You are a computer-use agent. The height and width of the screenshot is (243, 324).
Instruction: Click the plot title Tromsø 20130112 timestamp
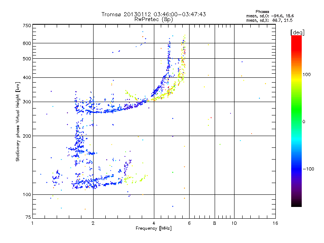[153, 14]
